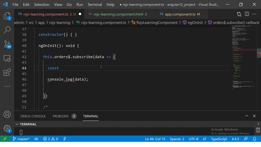Click the remote window indicator in status bar
261x147 pixels.
click(5, 139)
